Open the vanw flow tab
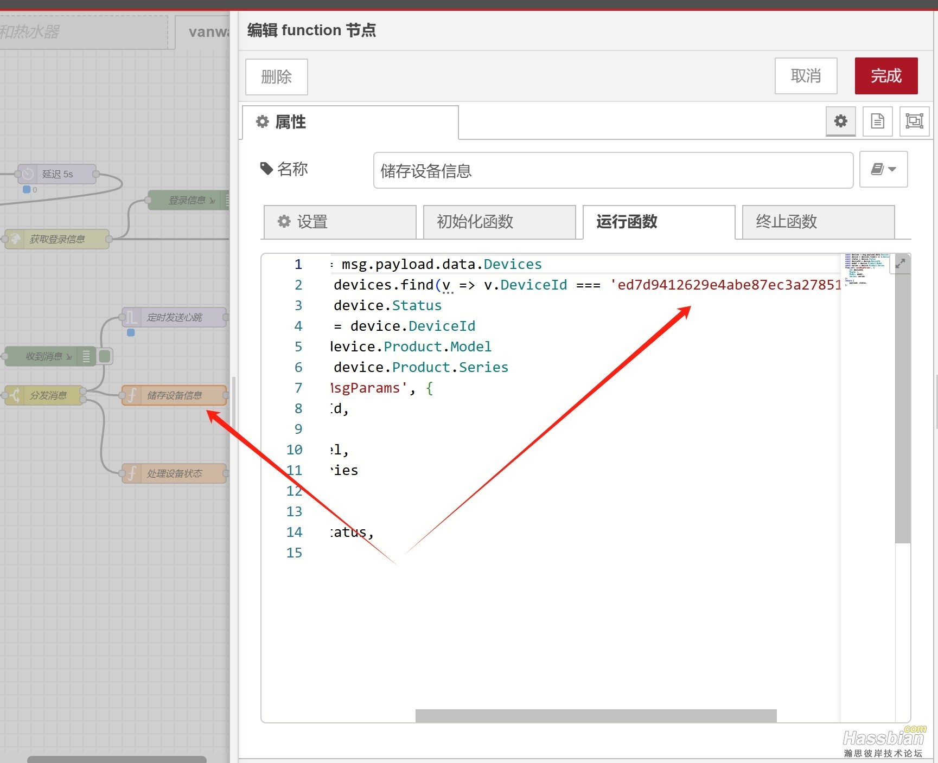Image resolution: width=938 pixels, height=763 pixels. tap(203, 32)
